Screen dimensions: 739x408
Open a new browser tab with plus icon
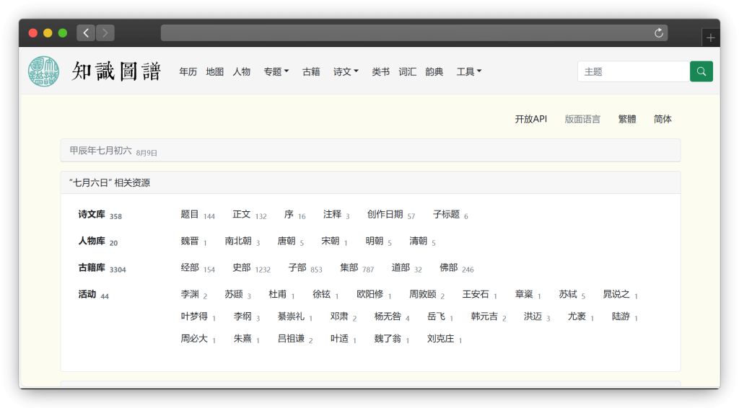710,37
